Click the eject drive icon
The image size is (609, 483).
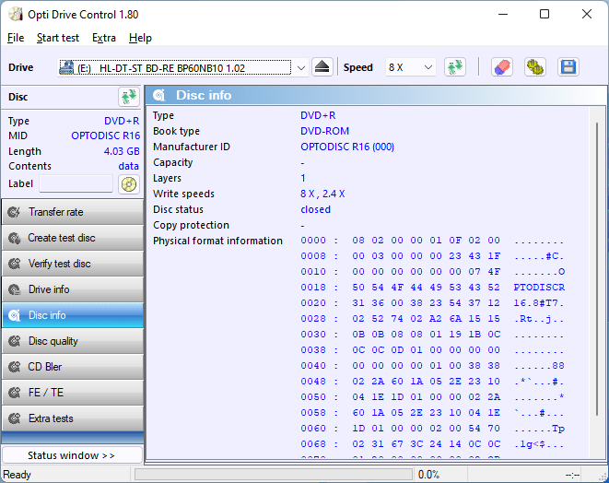[322, 67]
